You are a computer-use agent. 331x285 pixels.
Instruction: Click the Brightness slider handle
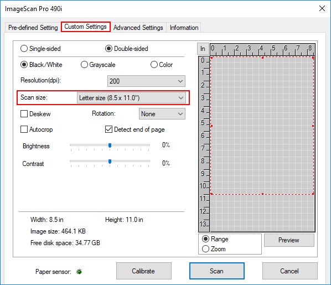click(x=110, y=145)
